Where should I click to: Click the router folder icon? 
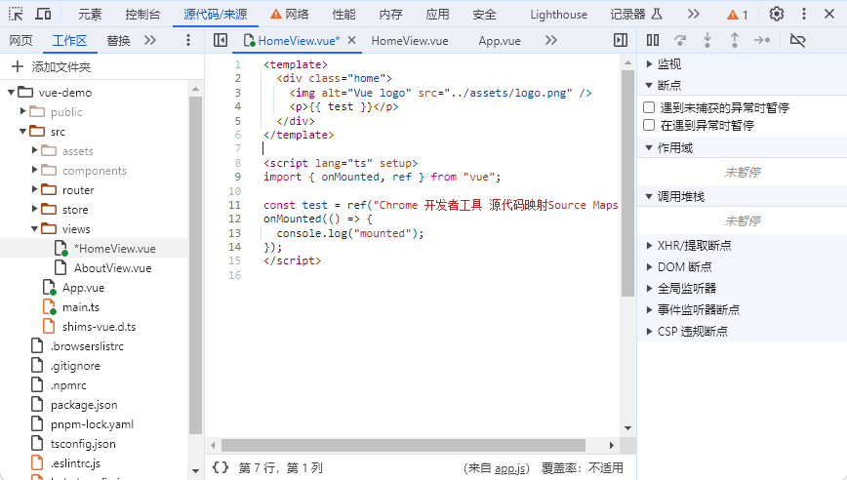[49, 189]
